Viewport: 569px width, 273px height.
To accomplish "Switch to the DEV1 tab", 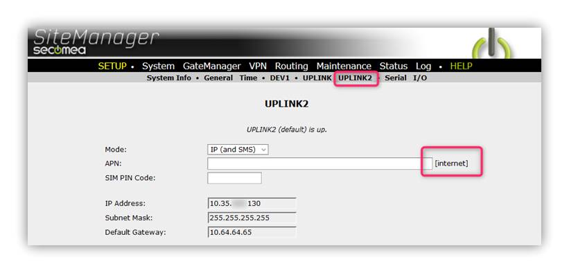I will 280,78.
